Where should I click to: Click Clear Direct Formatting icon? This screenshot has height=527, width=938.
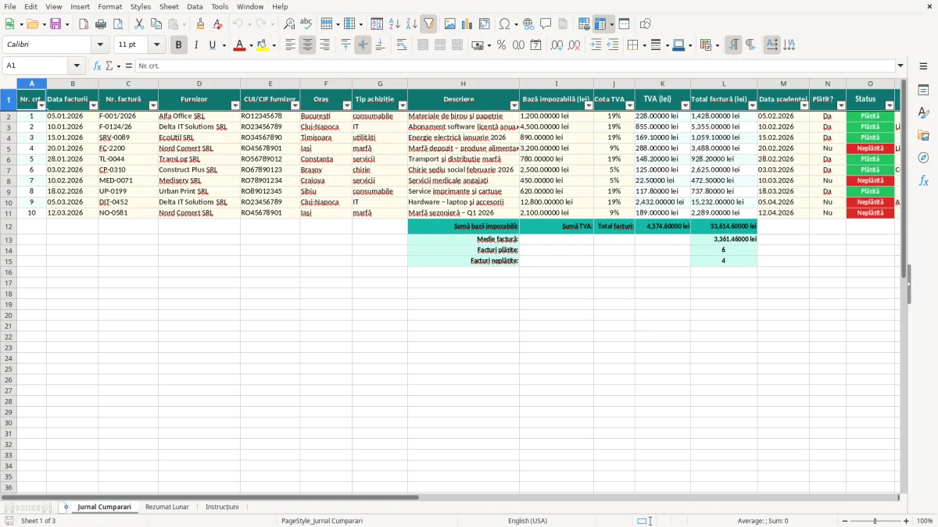point(218,24)
